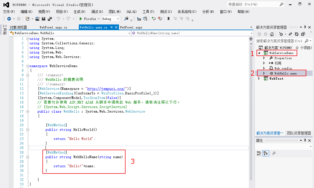Click the Properties categorized view icon
Viewport: 314px width, 188px height.
click(x=259, y=153)
